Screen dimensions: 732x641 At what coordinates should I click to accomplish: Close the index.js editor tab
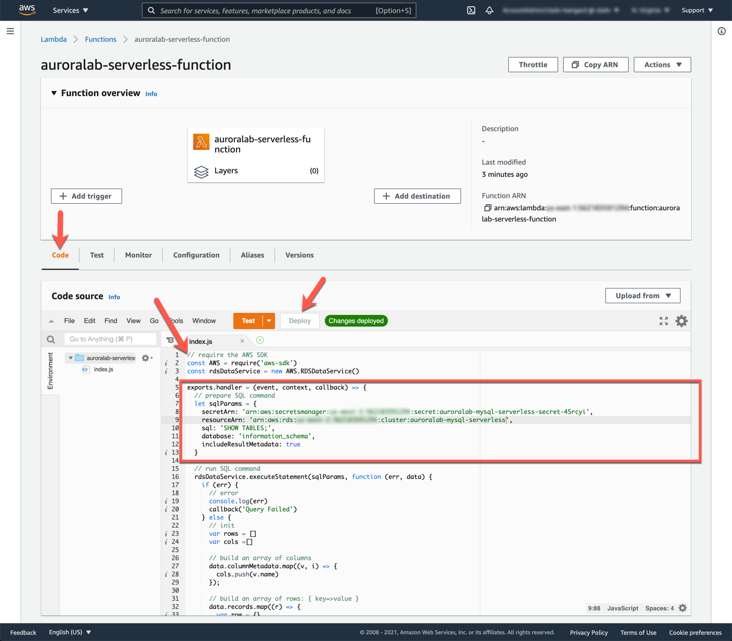click(x=242, y=341)
